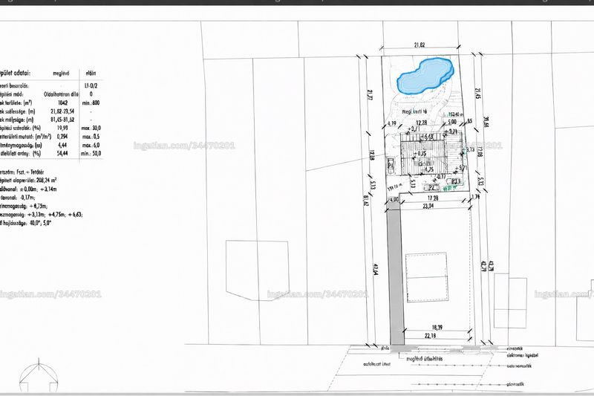Click the gray driveway strip

tap(395, 273)
